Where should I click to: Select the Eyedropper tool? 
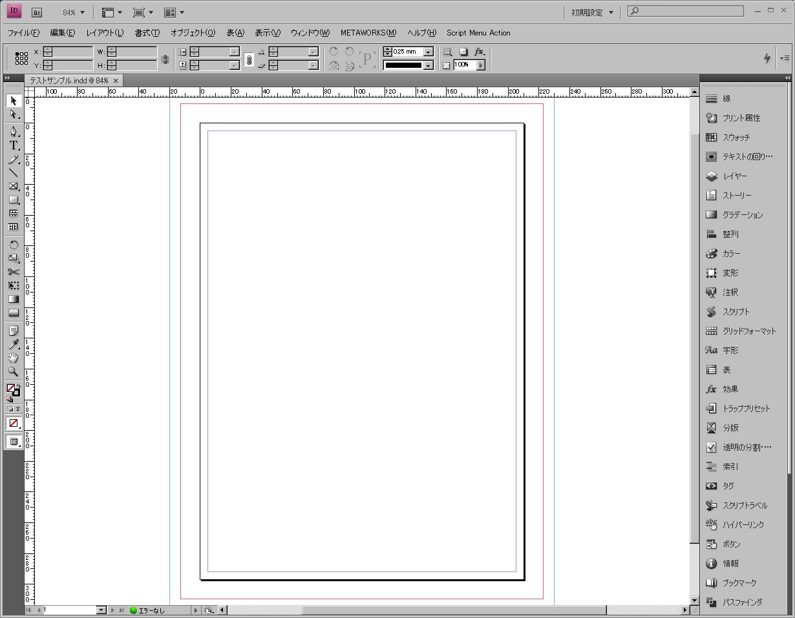[x=14, y=344]
